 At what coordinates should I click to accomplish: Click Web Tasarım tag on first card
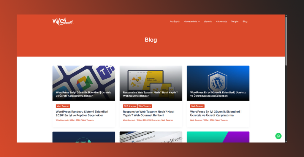tap(63, 106)
